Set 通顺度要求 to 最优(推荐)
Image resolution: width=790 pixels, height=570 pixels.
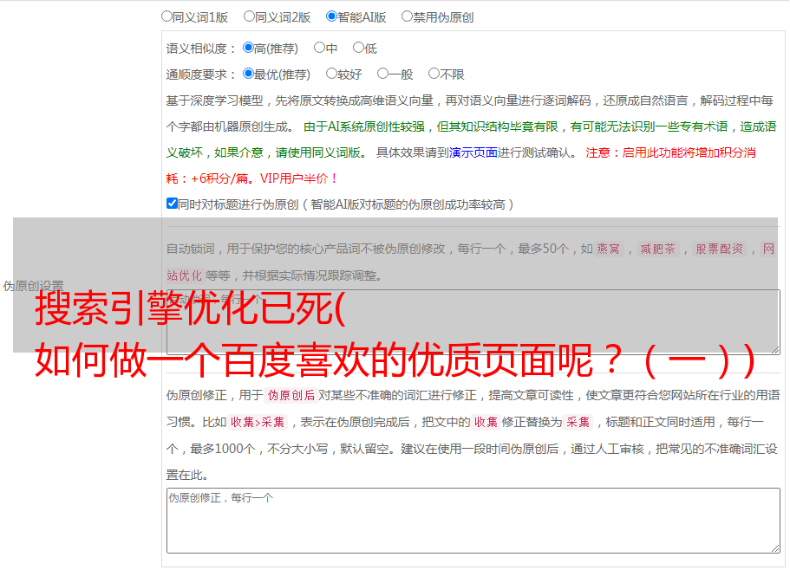pos(248,74)
